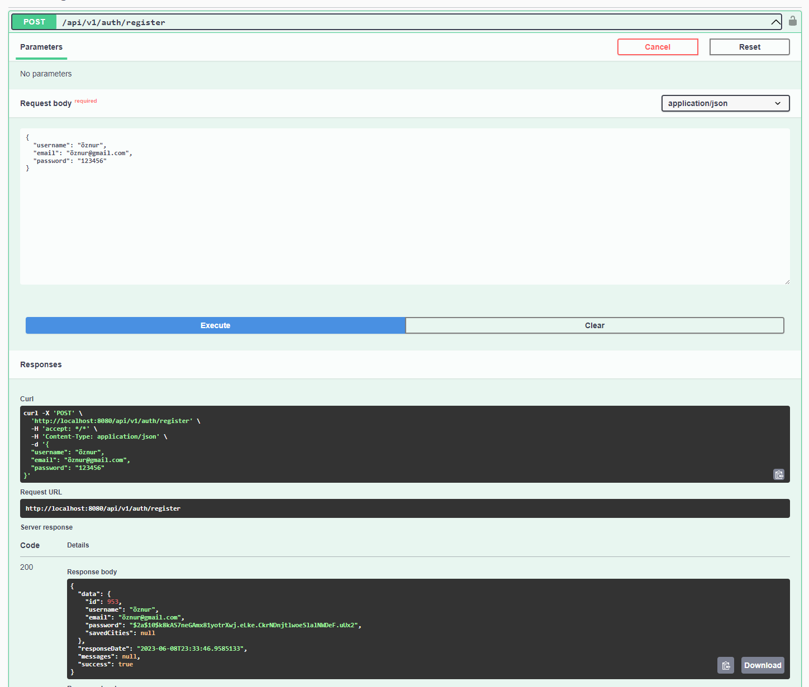Expand the Responses section heading
809x687 pixels.
point(41,364)
